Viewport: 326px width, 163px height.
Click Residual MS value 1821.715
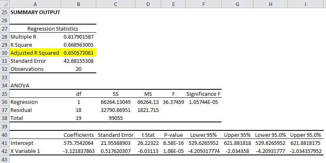click(x=148, y=110)
